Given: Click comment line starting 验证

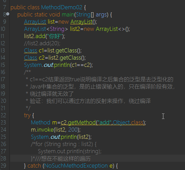Looking at the screenshot, I should [x=88, y=101].
